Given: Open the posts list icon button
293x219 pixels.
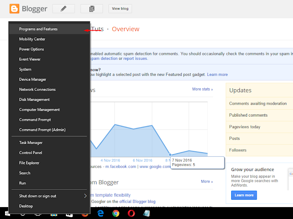Looking at the screenshot, I should point(92,9).
